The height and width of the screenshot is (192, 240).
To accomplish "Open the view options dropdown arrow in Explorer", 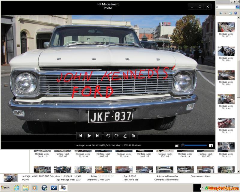I will point(226,13).
